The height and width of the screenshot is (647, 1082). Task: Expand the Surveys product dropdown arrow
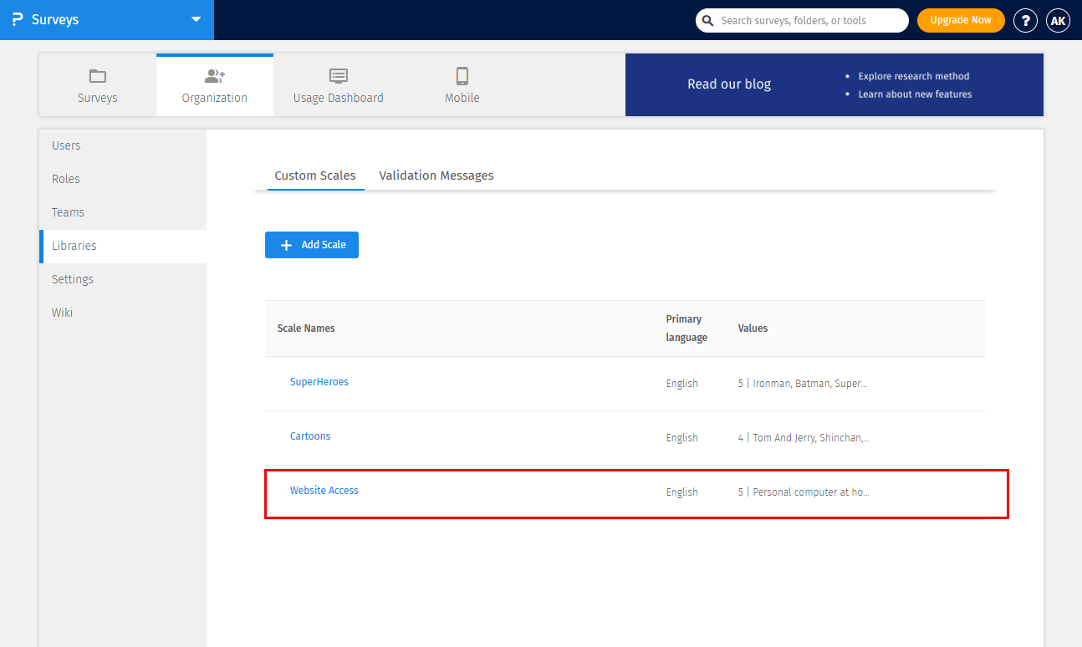196,19
